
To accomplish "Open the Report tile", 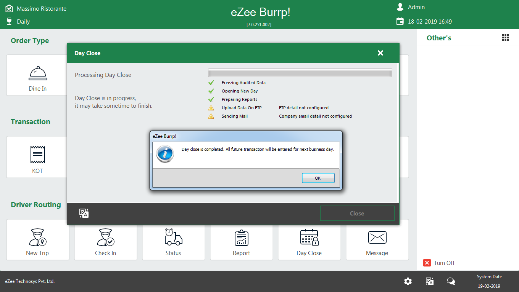I will [x=241, y=239].
